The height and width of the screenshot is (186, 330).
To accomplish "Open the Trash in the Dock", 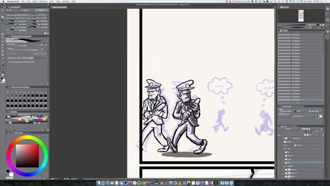I will pos(232,183).
